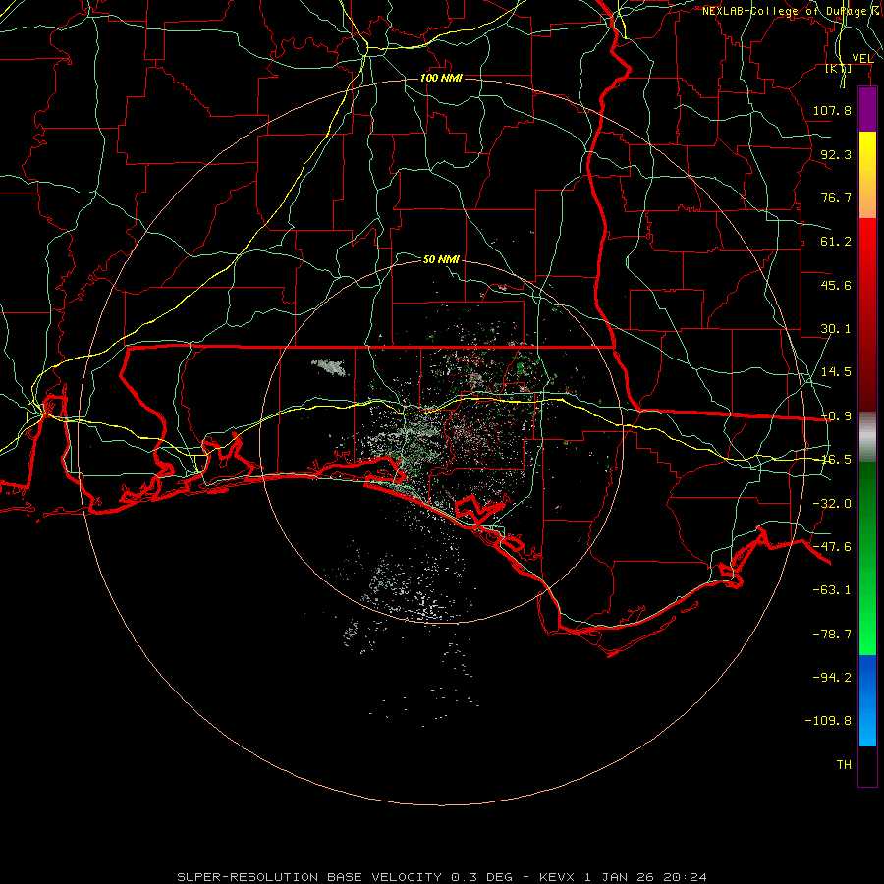Click the -78.7 scale value
This screenshot has height=884, width=884.
click(x=832, y=635)
